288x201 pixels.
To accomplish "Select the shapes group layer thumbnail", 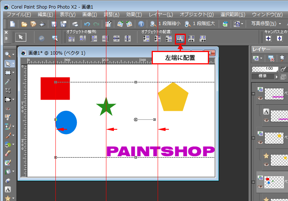I will pyautogui.click(x=274, y=182).
